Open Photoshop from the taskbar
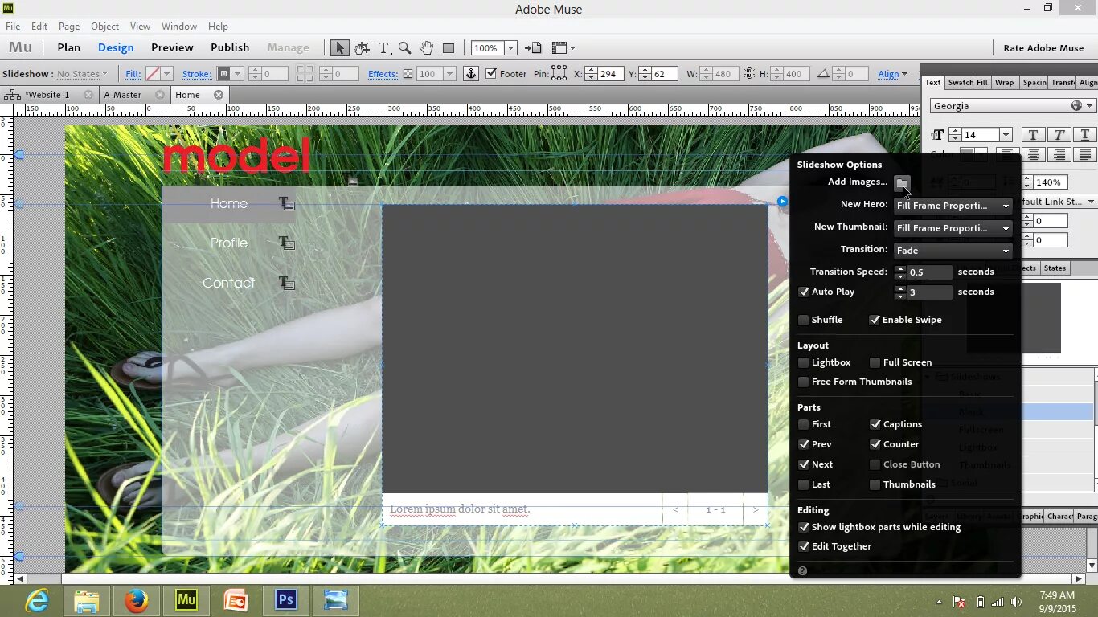The width and height of the screenshot is (1098, 617). (286, 600)
